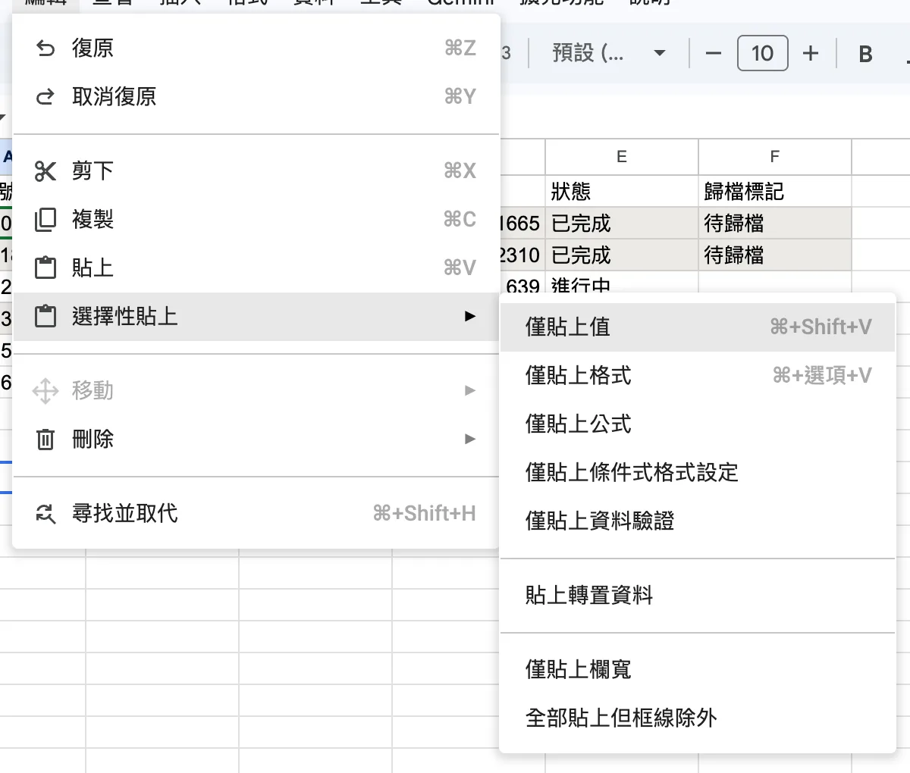Choose 復原 from the edit menu

256,49
